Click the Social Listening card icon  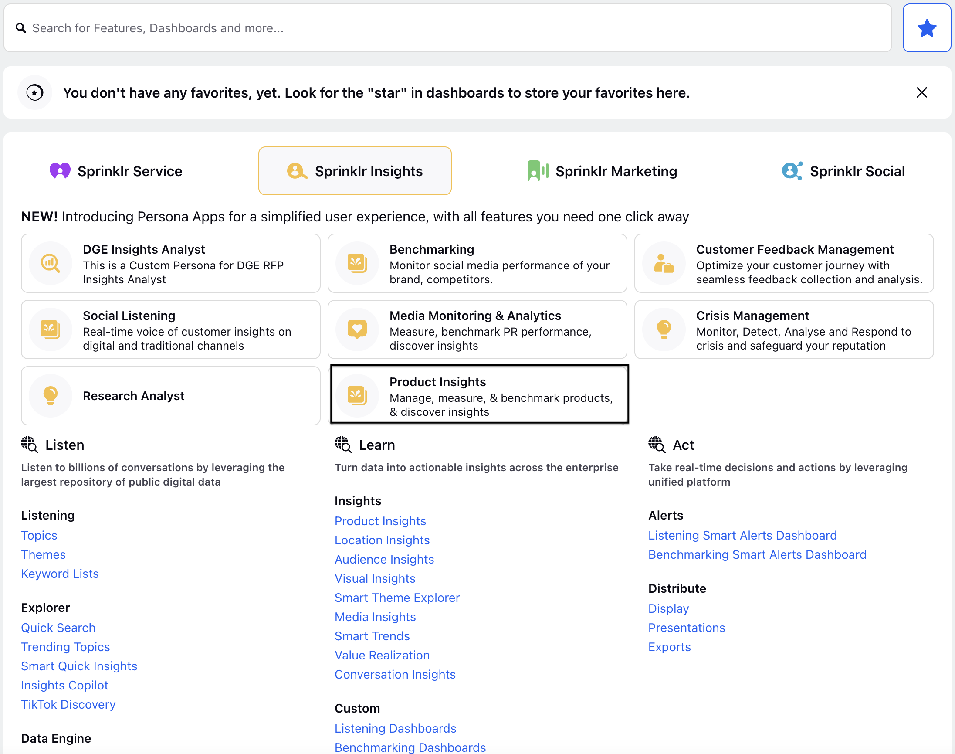pyautogui.click(x=51, y=329)
